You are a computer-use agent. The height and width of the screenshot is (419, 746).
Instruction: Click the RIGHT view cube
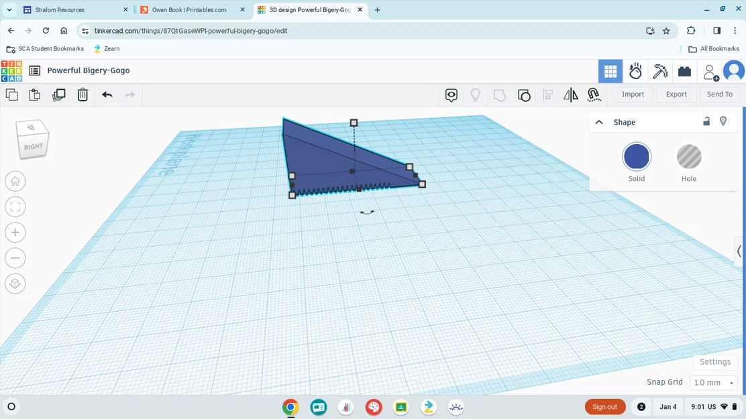pyautogui.click(x=34, y=147)
